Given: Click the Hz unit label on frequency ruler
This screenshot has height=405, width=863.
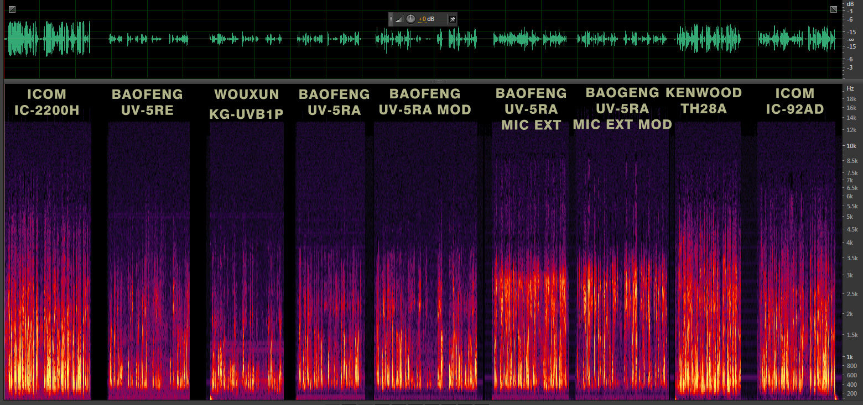Looking at the screenshot, I should pyautogui.click(x=850, y=88).
